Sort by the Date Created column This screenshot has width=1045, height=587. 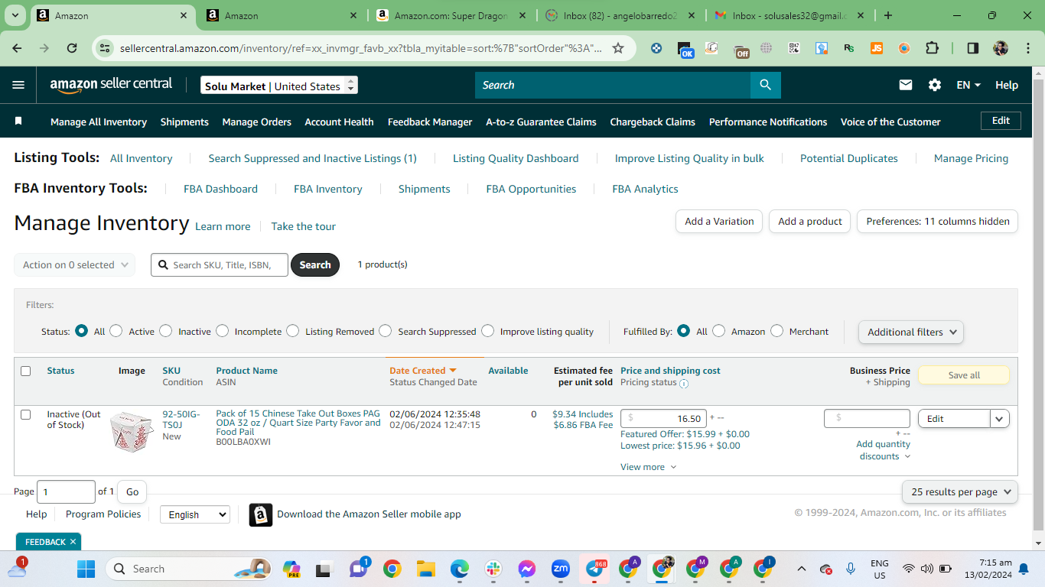[x=423, y=371]
